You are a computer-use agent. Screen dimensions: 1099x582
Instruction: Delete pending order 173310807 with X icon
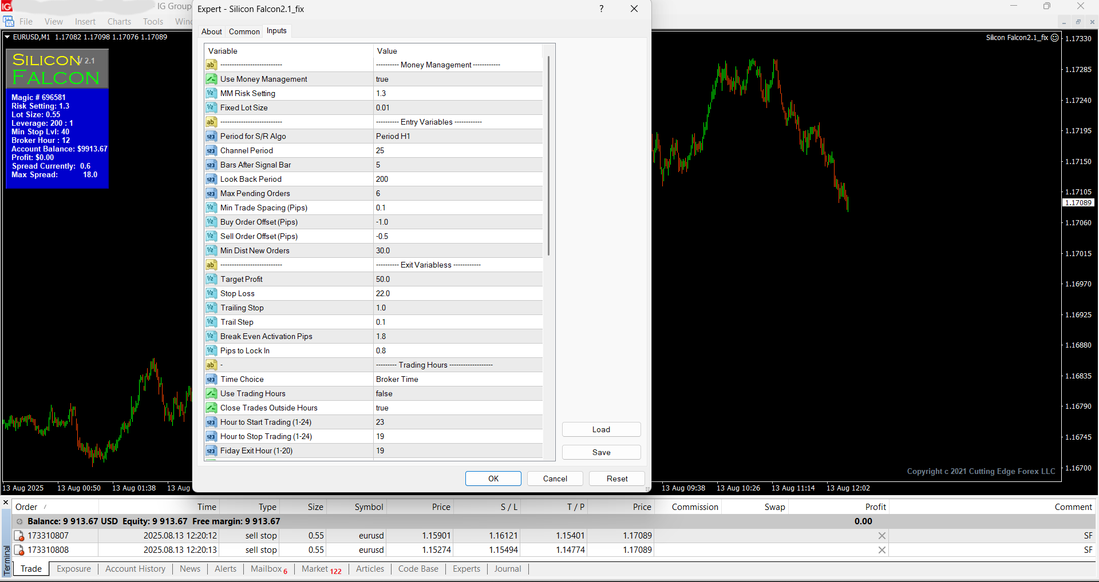(x=881, y=536)
